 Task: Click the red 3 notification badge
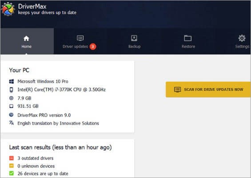tap(93, 47)
